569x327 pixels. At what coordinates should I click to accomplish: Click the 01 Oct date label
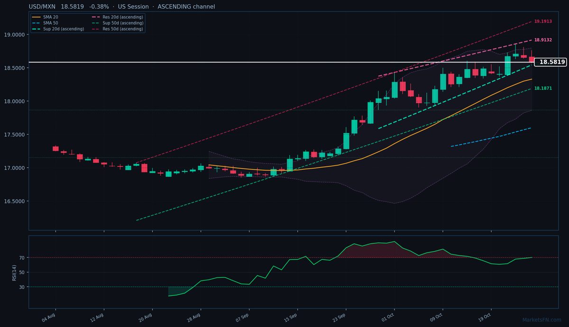[x=388, y=317]
